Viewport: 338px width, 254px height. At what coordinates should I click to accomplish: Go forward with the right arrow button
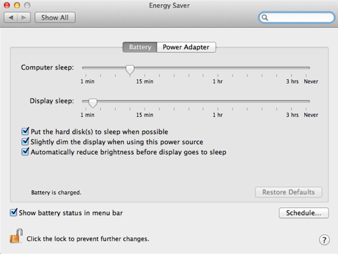(x=24, y=18)
